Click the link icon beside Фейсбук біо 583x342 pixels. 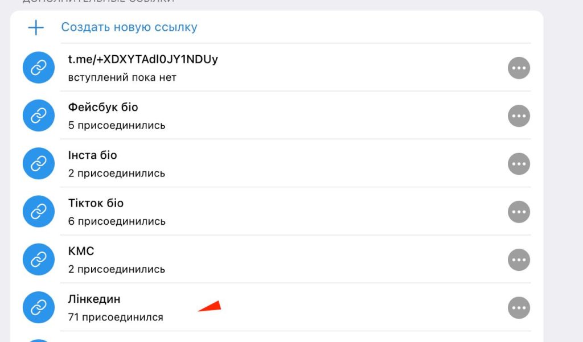pos(39,116)
